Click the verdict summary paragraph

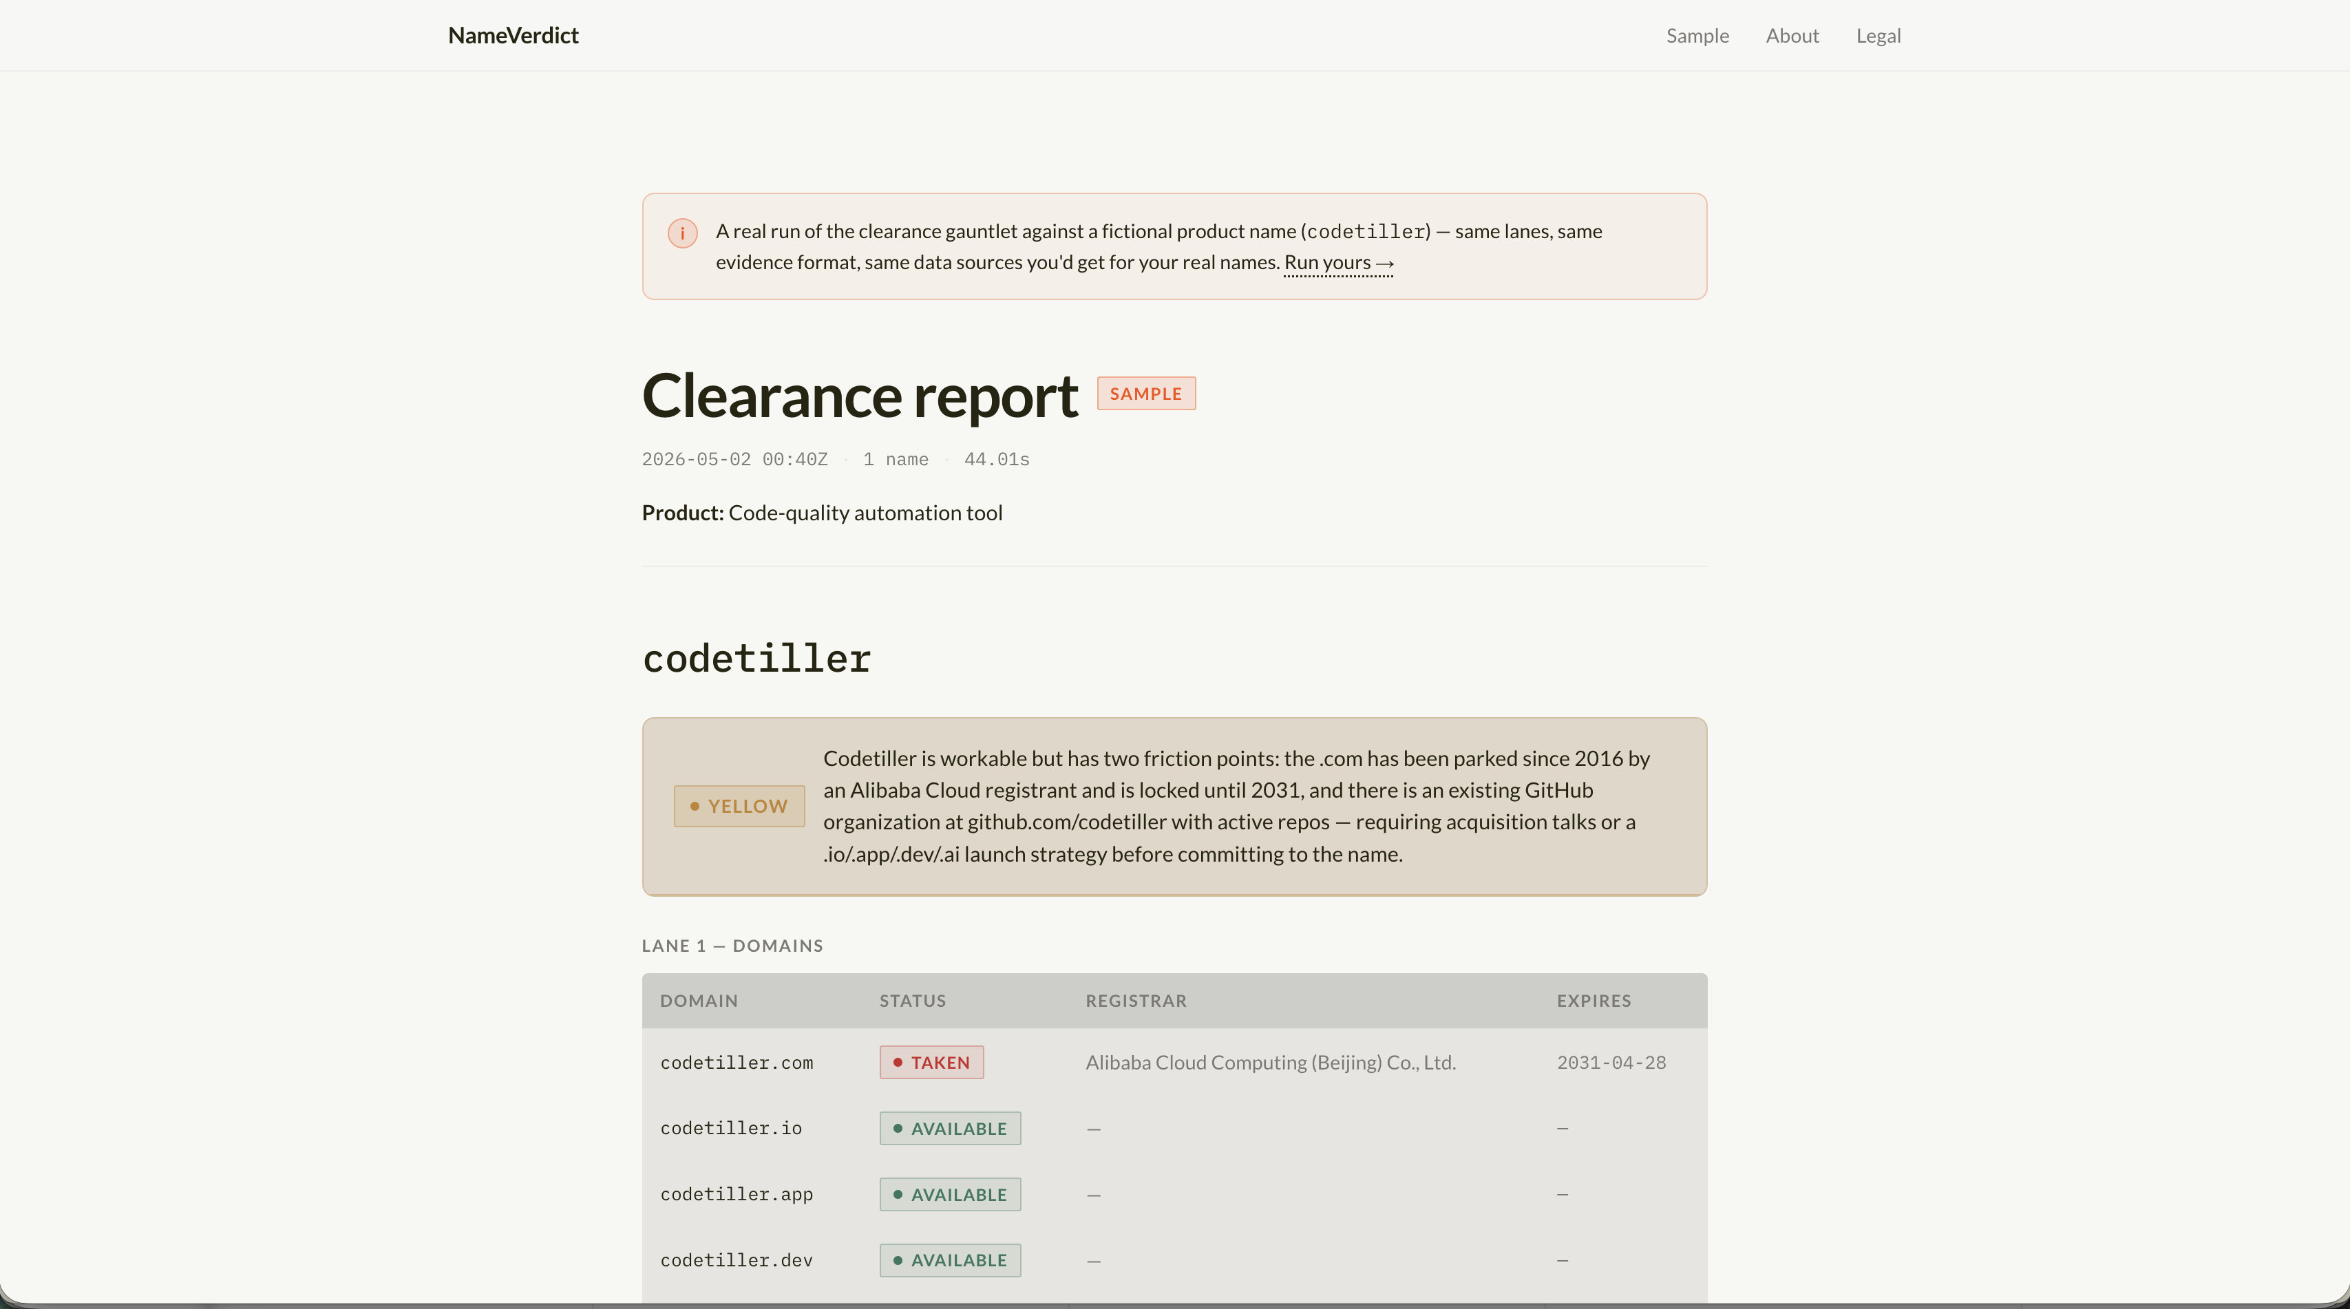click(x=1236, y=807)
